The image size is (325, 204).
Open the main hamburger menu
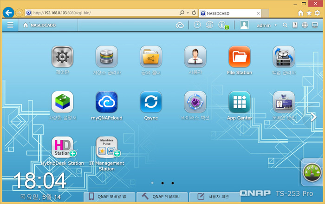[x=10, y=25]
